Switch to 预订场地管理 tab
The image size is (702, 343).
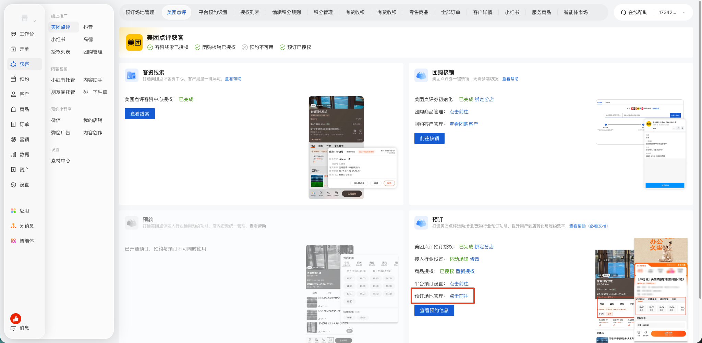pyautogui.click(x=140, y=12)
